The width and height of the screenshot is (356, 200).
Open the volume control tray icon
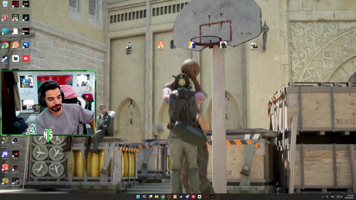[x=341, y=197]
